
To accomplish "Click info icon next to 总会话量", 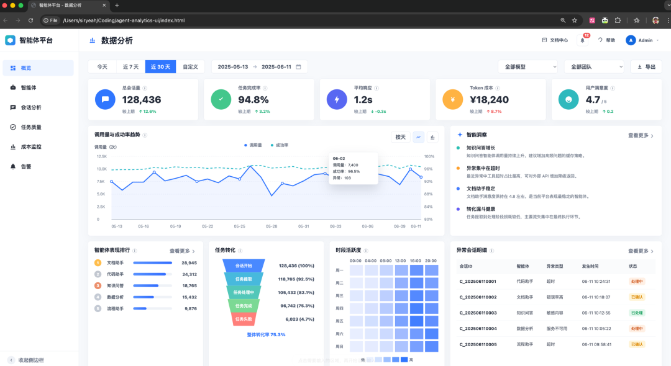I will click(145, 88).
